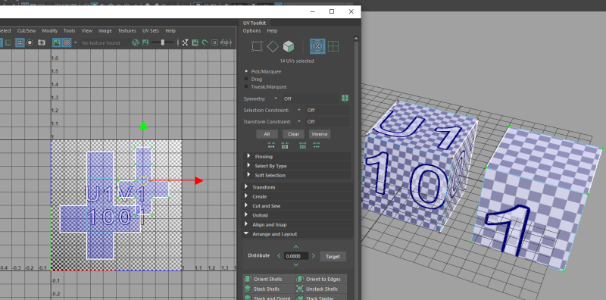Click the Inverse selection button

(x=320, y=134)
